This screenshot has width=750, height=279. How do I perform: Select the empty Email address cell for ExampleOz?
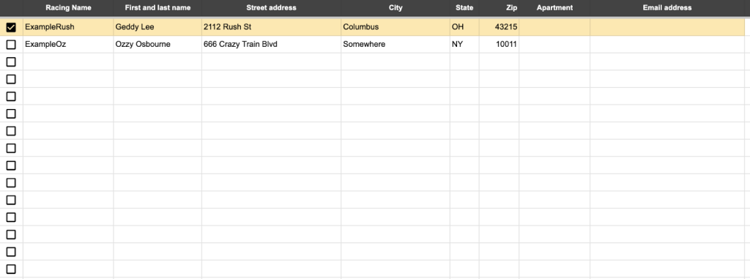[x=667, y=45]
